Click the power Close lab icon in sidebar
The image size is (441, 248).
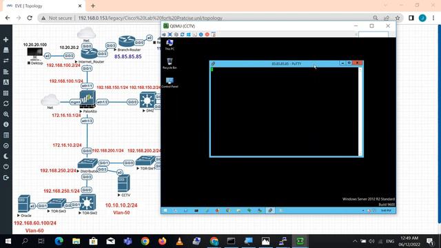6,167
